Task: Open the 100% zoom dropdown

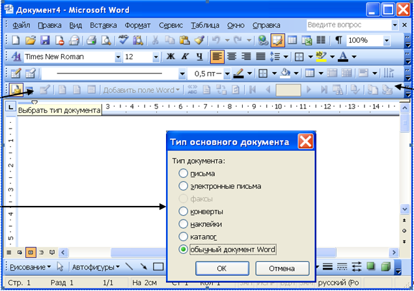Action: point(387,40)
